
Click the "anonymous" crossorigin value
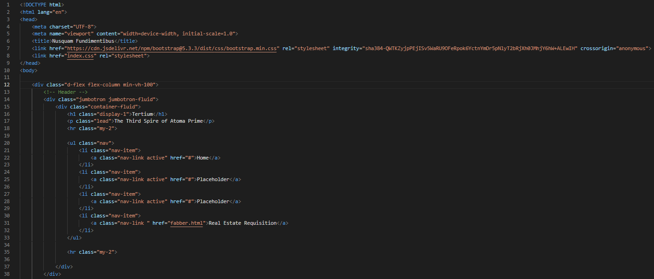pos(631,48)
